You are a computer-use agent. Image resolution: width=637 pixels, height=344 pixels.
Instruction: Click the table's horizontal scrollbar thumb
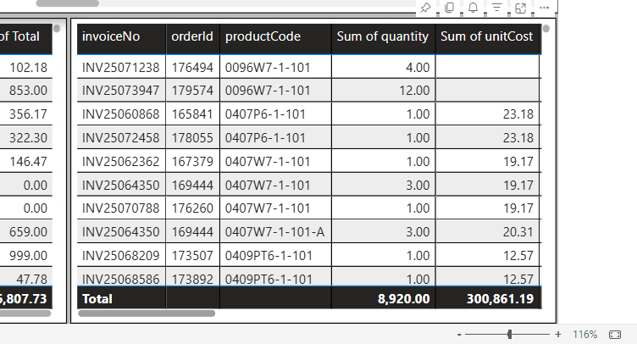click(147, 313)
